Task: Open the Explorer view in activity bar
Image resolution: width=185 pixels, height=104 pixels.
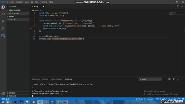Action: 3,7
